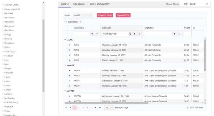The image size is (214, 116).
Task: Expand detail row for order 10702
Action: point(70,55)
